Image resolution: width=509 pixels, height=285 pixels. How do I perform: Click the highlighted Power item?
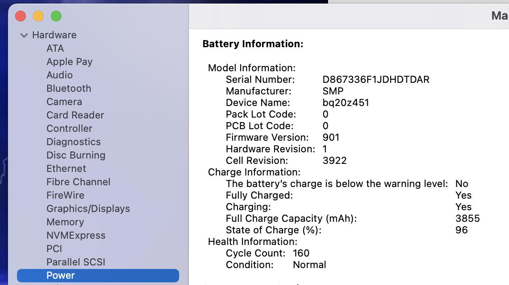[x=61, y=275]
